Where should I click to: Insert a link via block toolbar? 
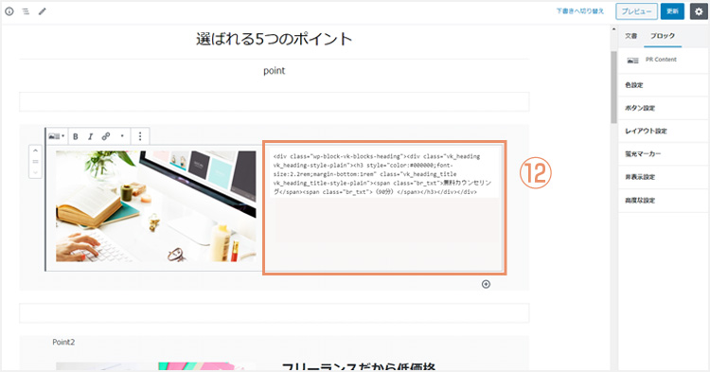(106, 136)
